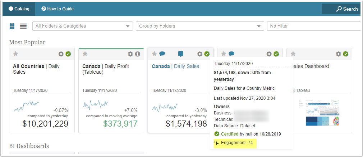The image size is (363, 157).
Task: Select the Catalog tab
Action: tap(19, 9)
